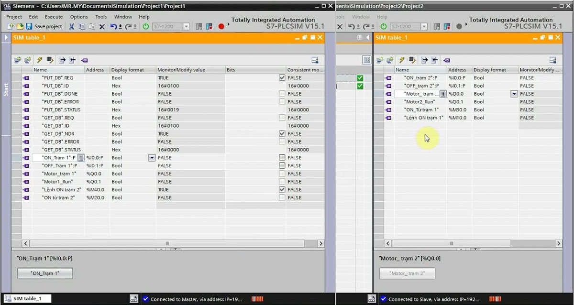Check Bits checkbox for "ON từ trạm 2"
Viewport: 574px width, 305px height.
[x=282, y=197]
